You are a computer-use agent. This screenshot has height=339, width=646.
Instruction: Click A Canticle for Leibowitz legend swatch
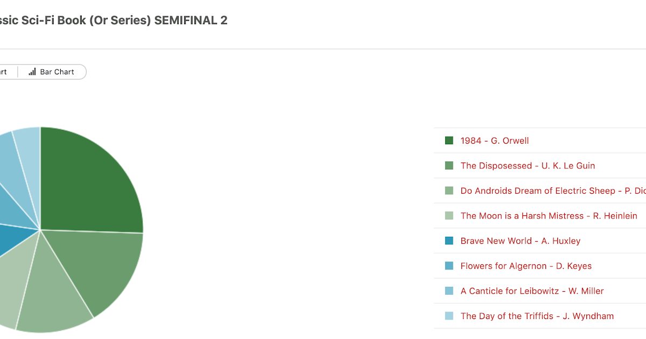449,291
